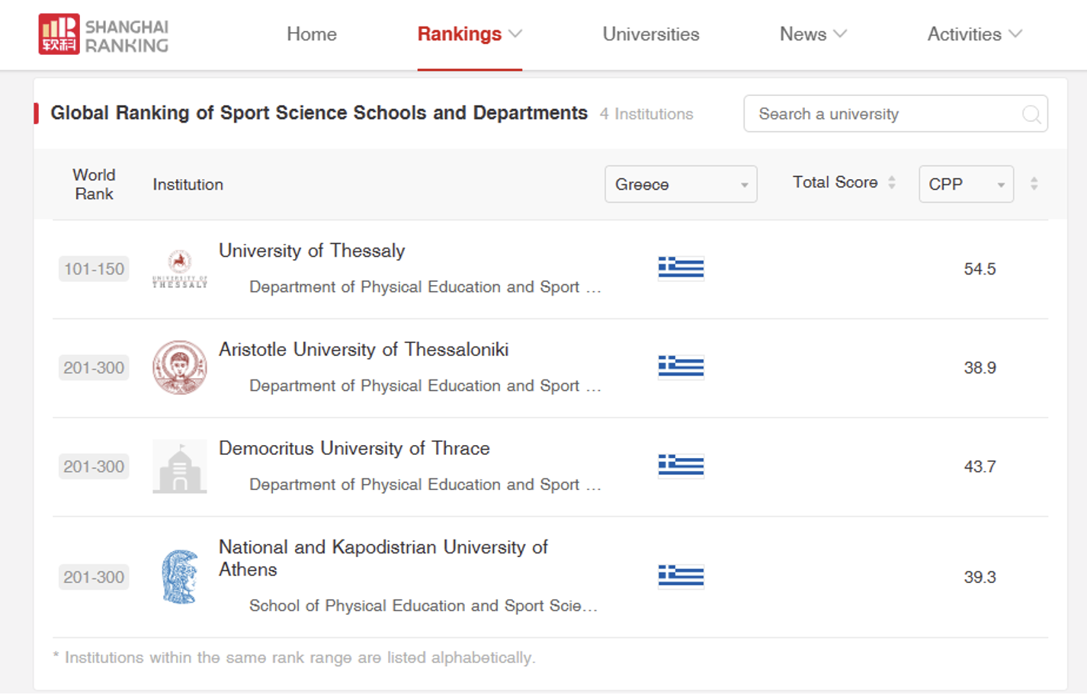The image size is (1087, 695).
Task: Click the search magnifier icon
Action: point(1031,114)
